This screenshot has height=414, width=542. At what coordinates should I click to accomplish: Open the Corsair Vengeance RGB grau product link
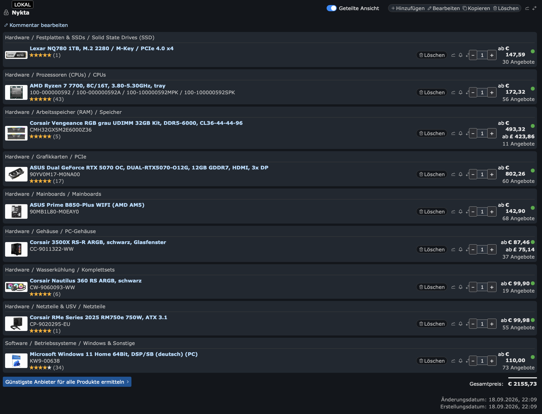coord(136,123)
